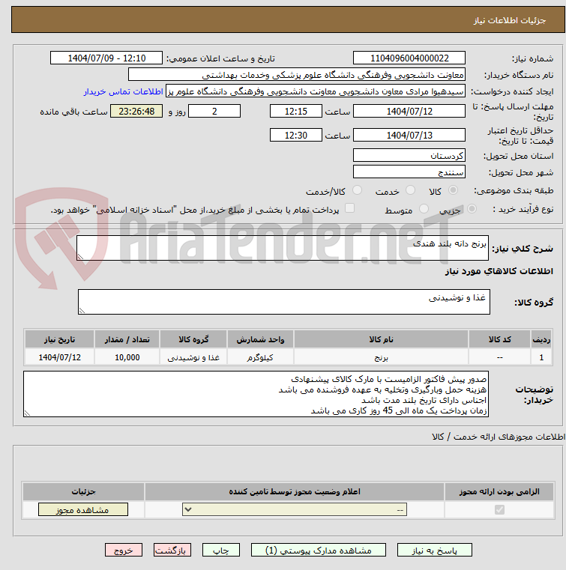Select the خدمت radio button

point(410,190)
